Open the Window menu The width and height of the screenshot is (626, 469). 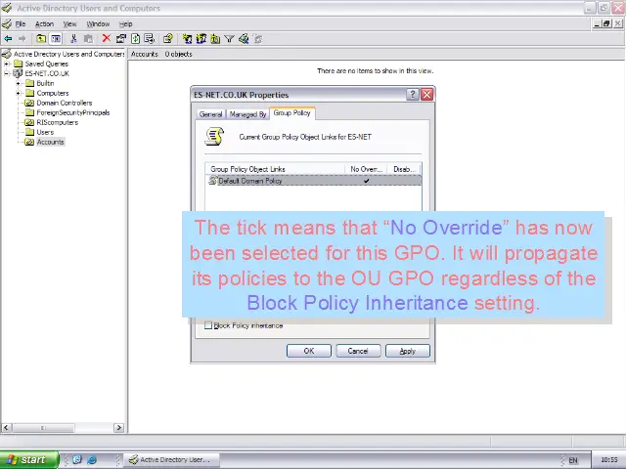pos(98,23)
